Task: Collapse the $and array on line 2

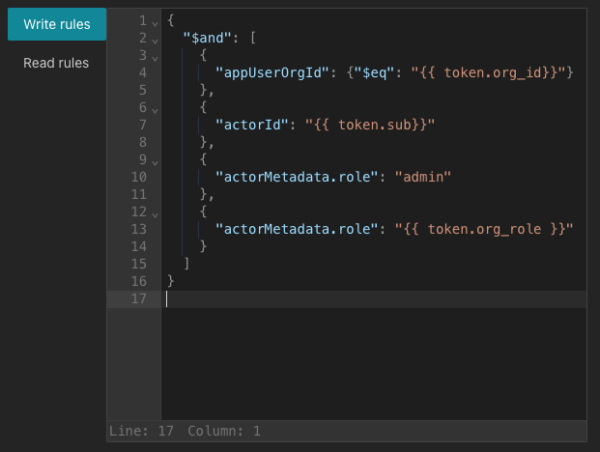Action: (155, 42)
